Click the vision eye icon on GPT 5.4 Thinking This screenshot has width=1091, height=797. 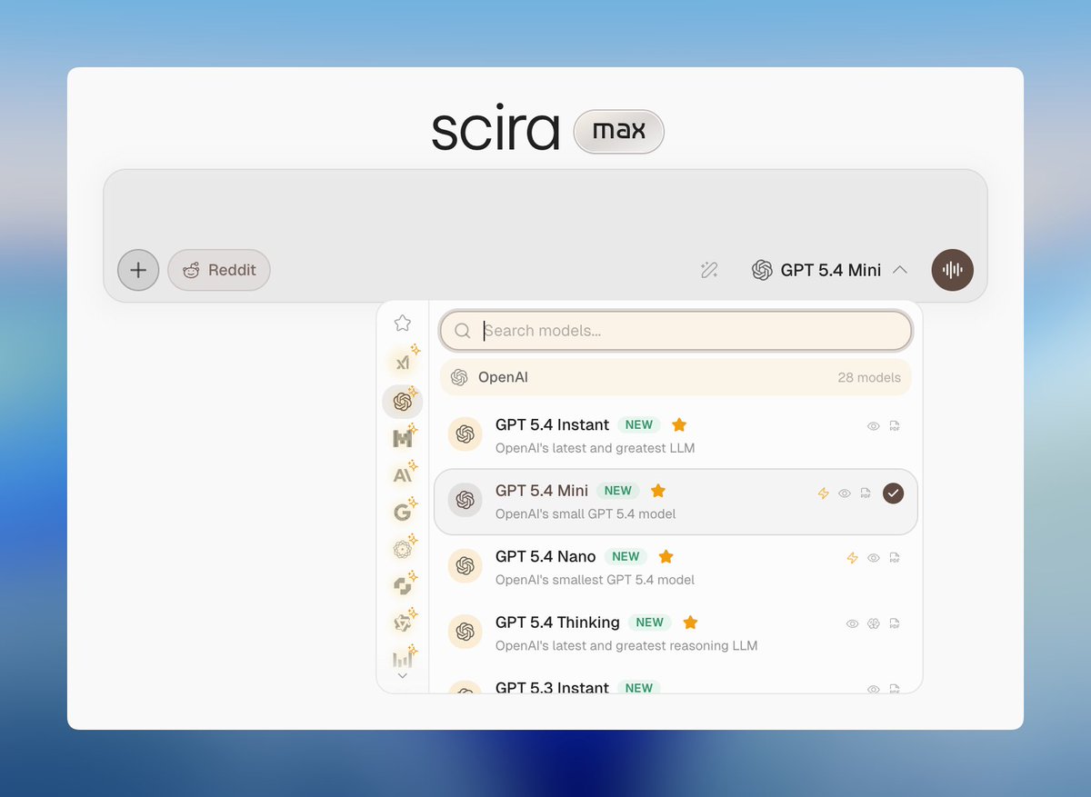[x=853, y=624]
